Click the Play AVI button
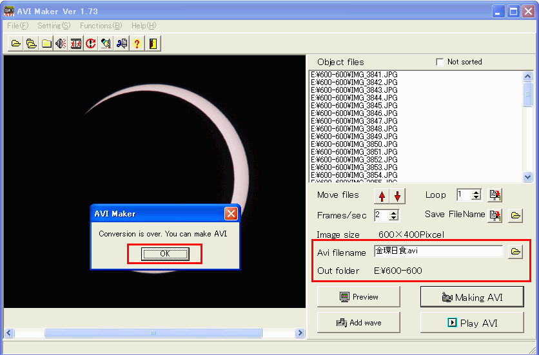539x355 pixels. (x=471, y=323)
